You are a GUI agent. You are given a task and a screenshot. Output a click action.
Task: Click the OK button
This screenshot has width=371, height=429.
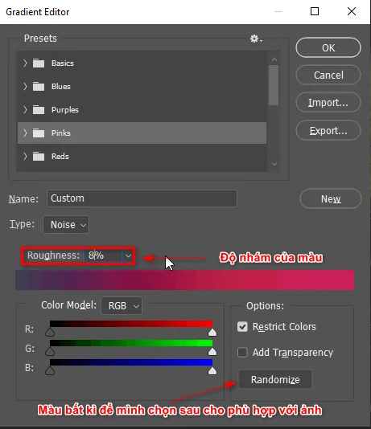(328, 48)
